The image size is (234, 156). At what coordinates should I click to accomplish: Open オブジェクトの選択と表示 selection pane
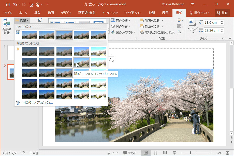click(157, 32)
